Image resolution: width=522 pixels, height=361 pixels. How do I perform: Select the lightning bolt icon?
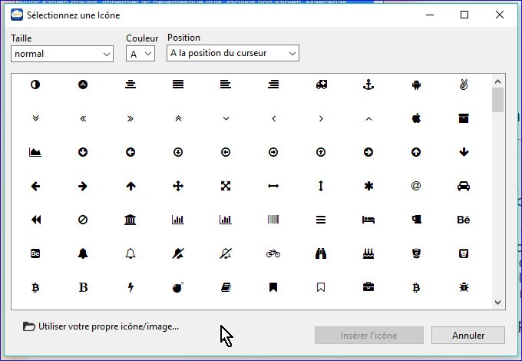click(130, 287)
